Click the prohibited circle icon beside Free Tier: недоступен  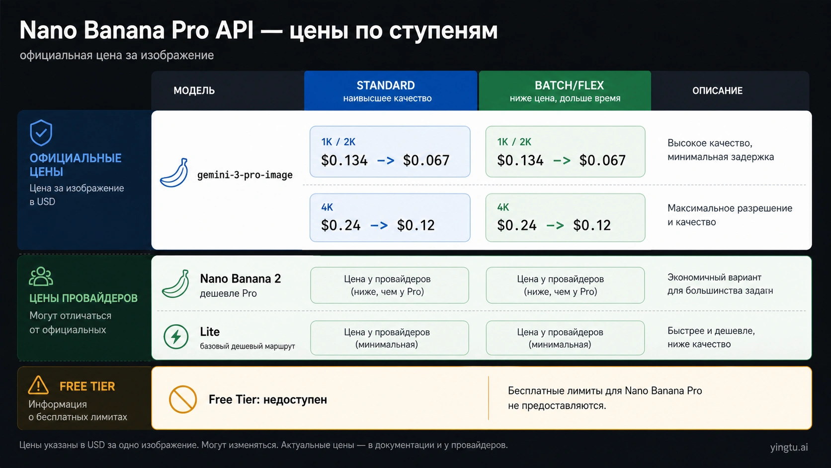tap(183, 399)
